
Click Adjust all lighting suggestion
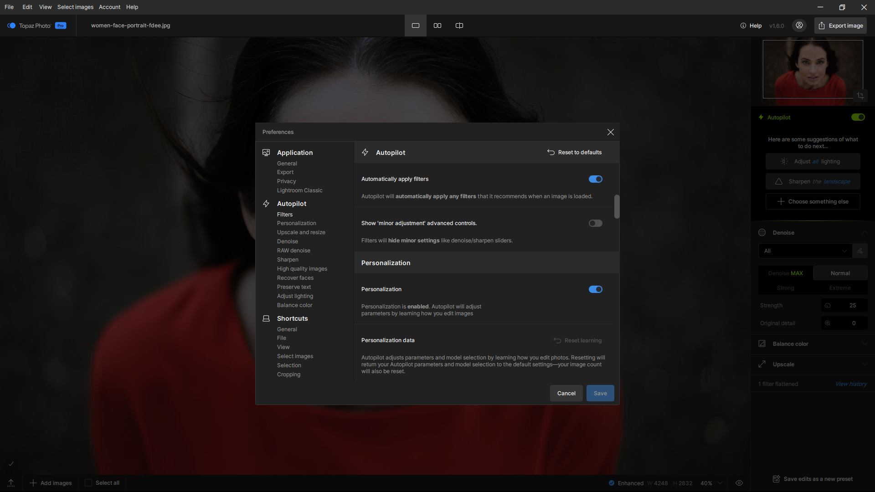[x=813, y=161]
